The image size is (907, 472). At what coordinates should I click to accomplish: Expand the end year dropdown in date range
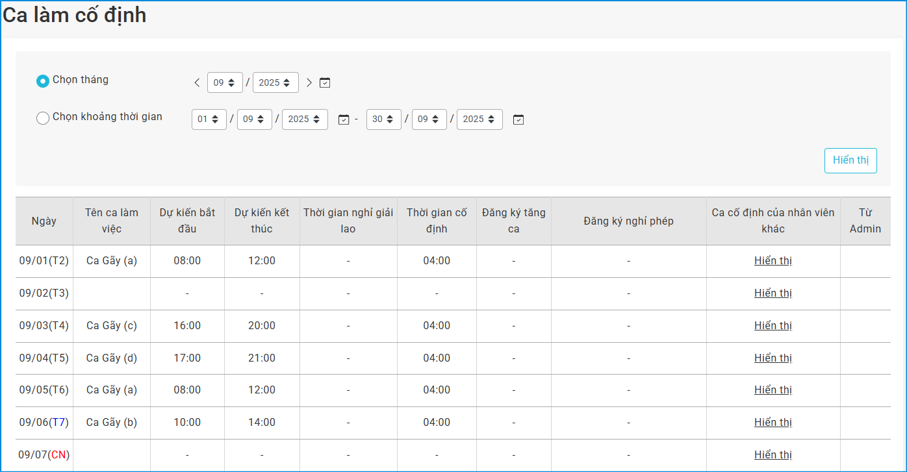click(479, 119)
